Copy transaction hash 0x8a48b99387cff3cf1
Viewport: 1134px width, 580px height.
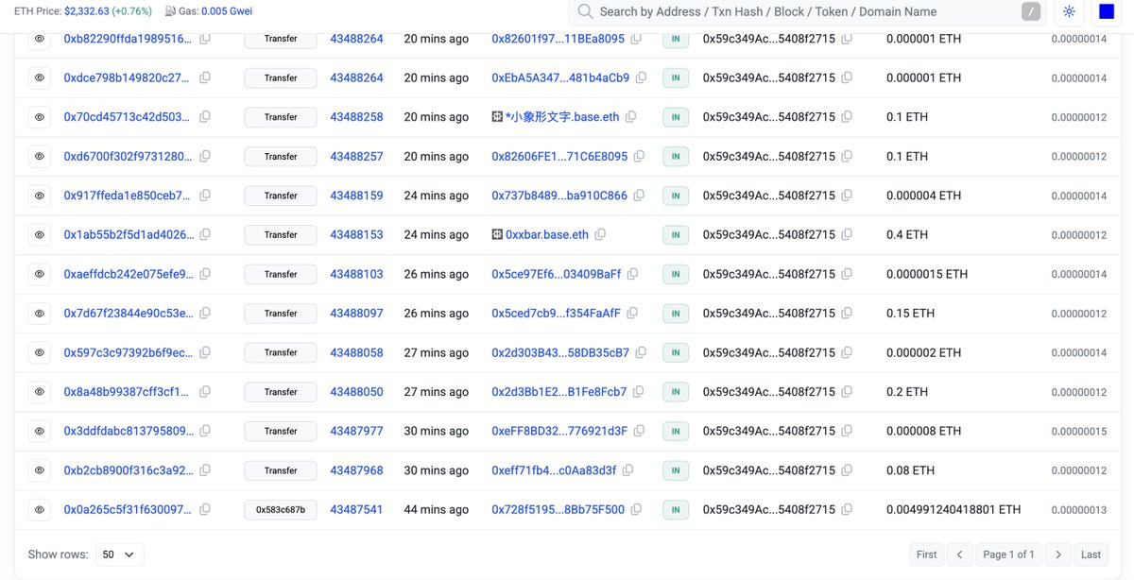[x=205, y=391]
